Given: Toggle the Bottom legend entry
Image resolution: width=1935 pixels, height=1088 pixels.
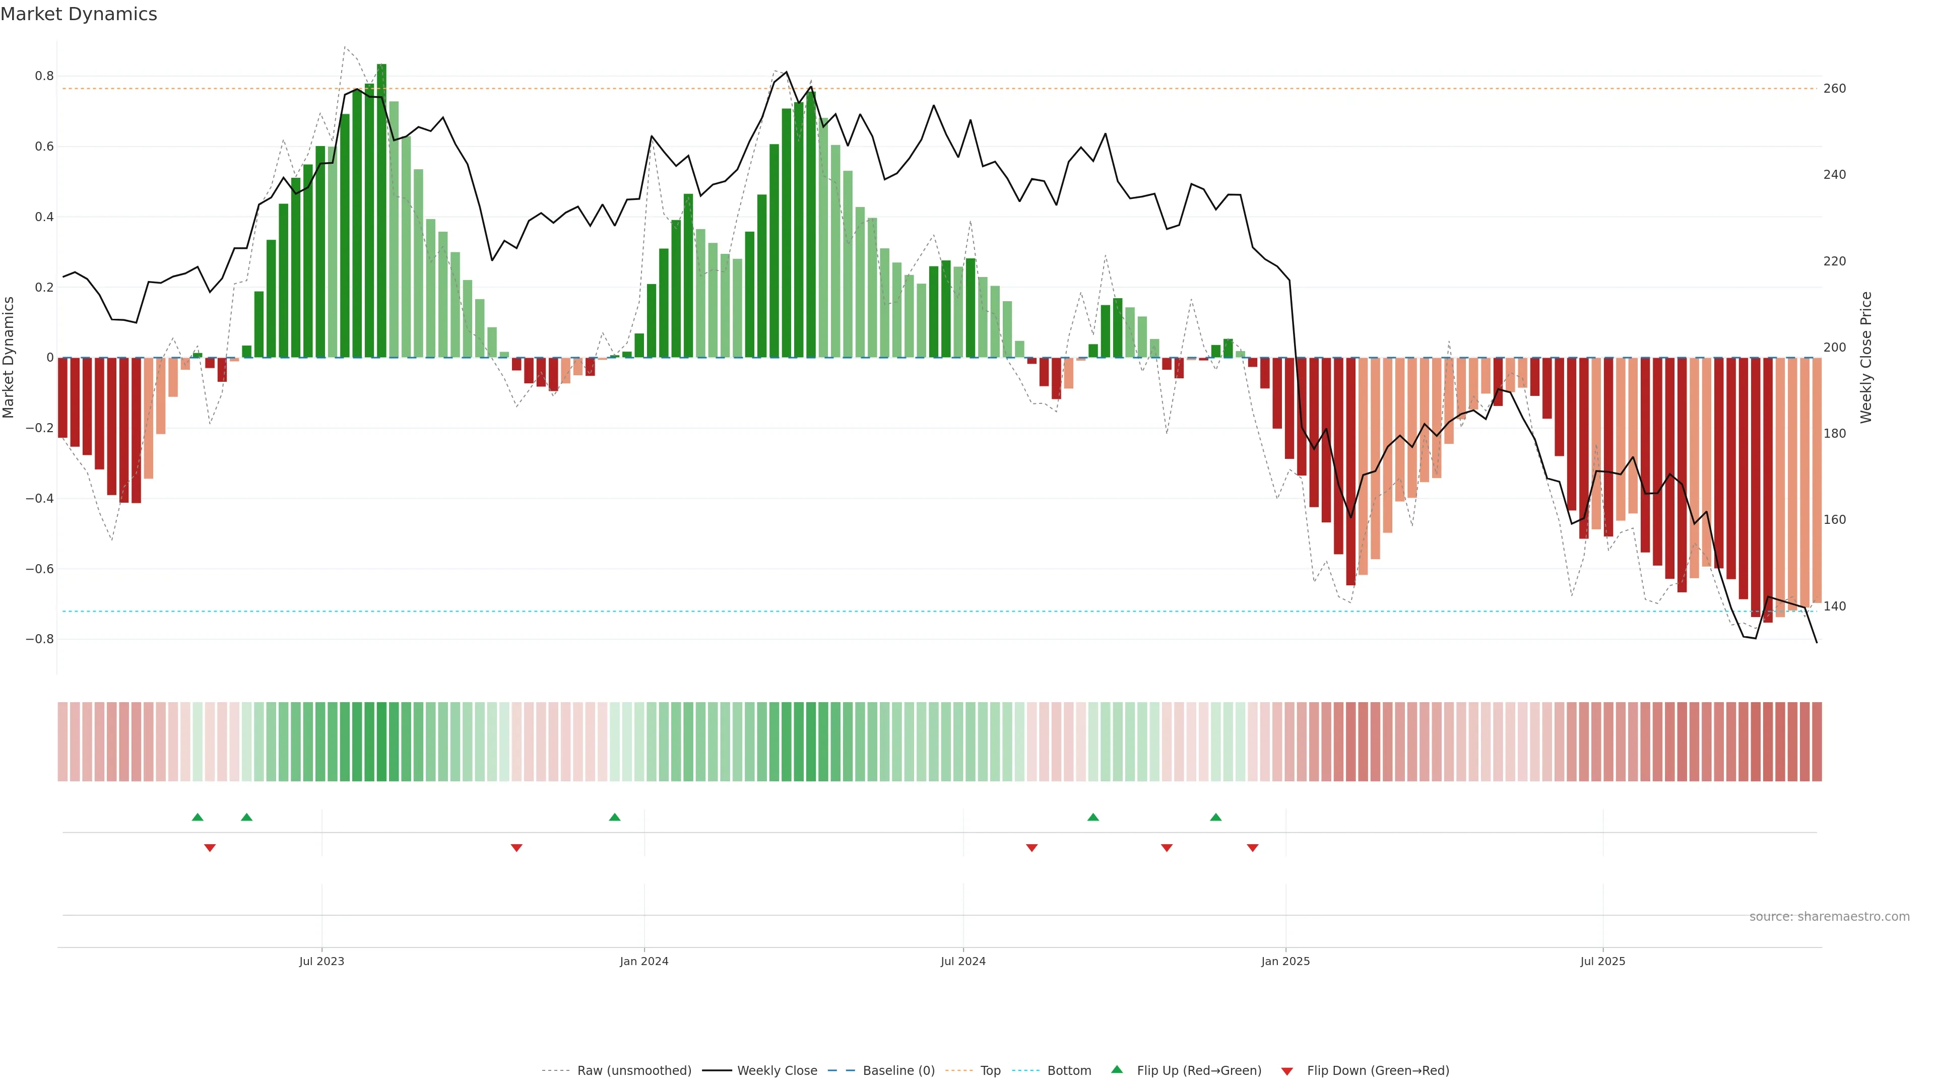Looking at the screenshot, I should click(x=1069, y=1071).
